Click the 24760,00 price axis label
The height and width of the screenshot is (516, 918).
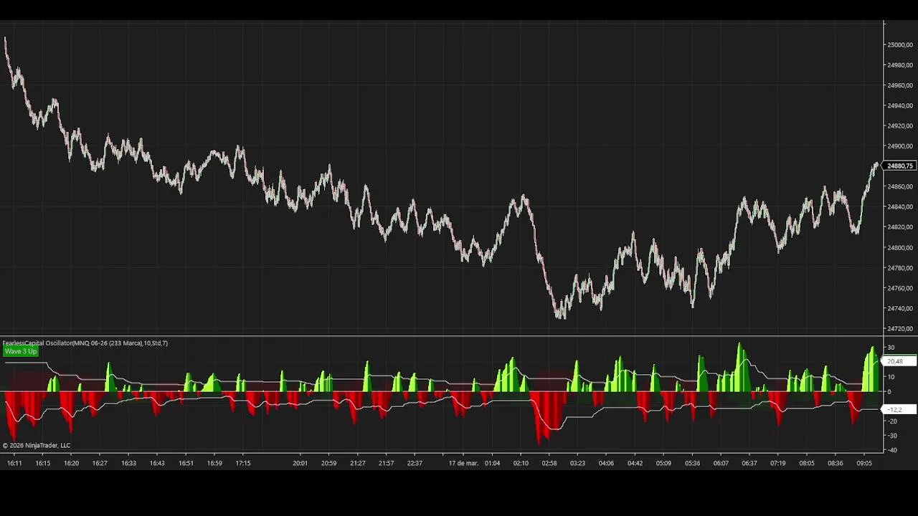[x=900, y=288]
